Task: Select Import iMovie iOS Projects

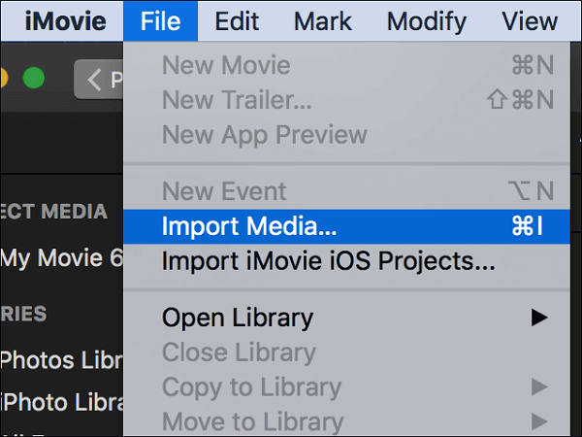Action: point(328,260)
